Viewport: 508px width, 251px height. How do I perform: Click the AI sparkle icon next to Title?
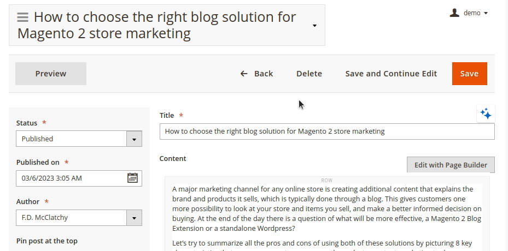point(486,113)
